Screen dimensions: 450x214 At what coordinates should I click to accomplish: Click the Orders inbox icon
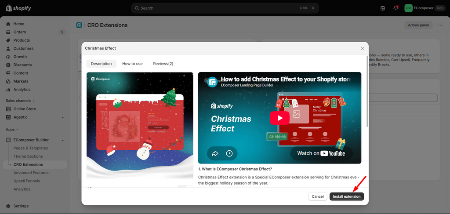coord(8,32)
